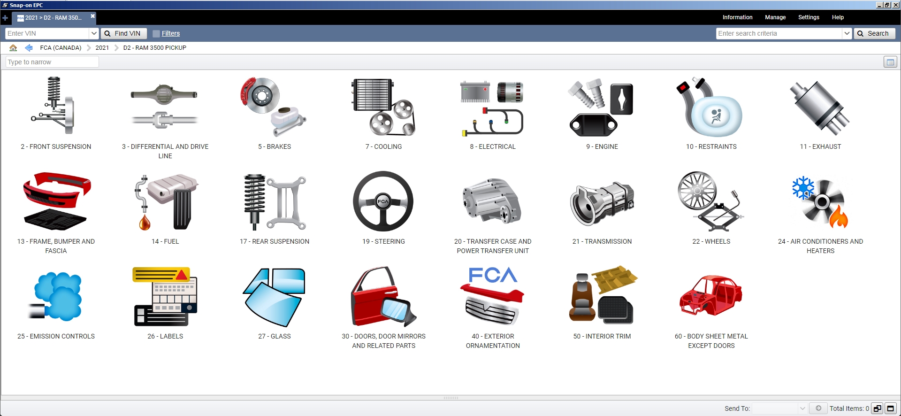Open Doors, Door Mirrors icon

coord(383,296)
